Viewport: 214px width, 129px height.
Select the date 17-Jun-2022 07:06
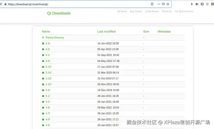pyautogui.click(x=108, y=67)
